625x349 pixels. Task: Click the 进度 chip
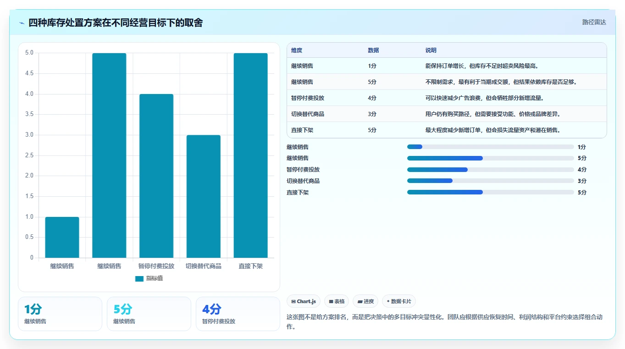point(365,301)
